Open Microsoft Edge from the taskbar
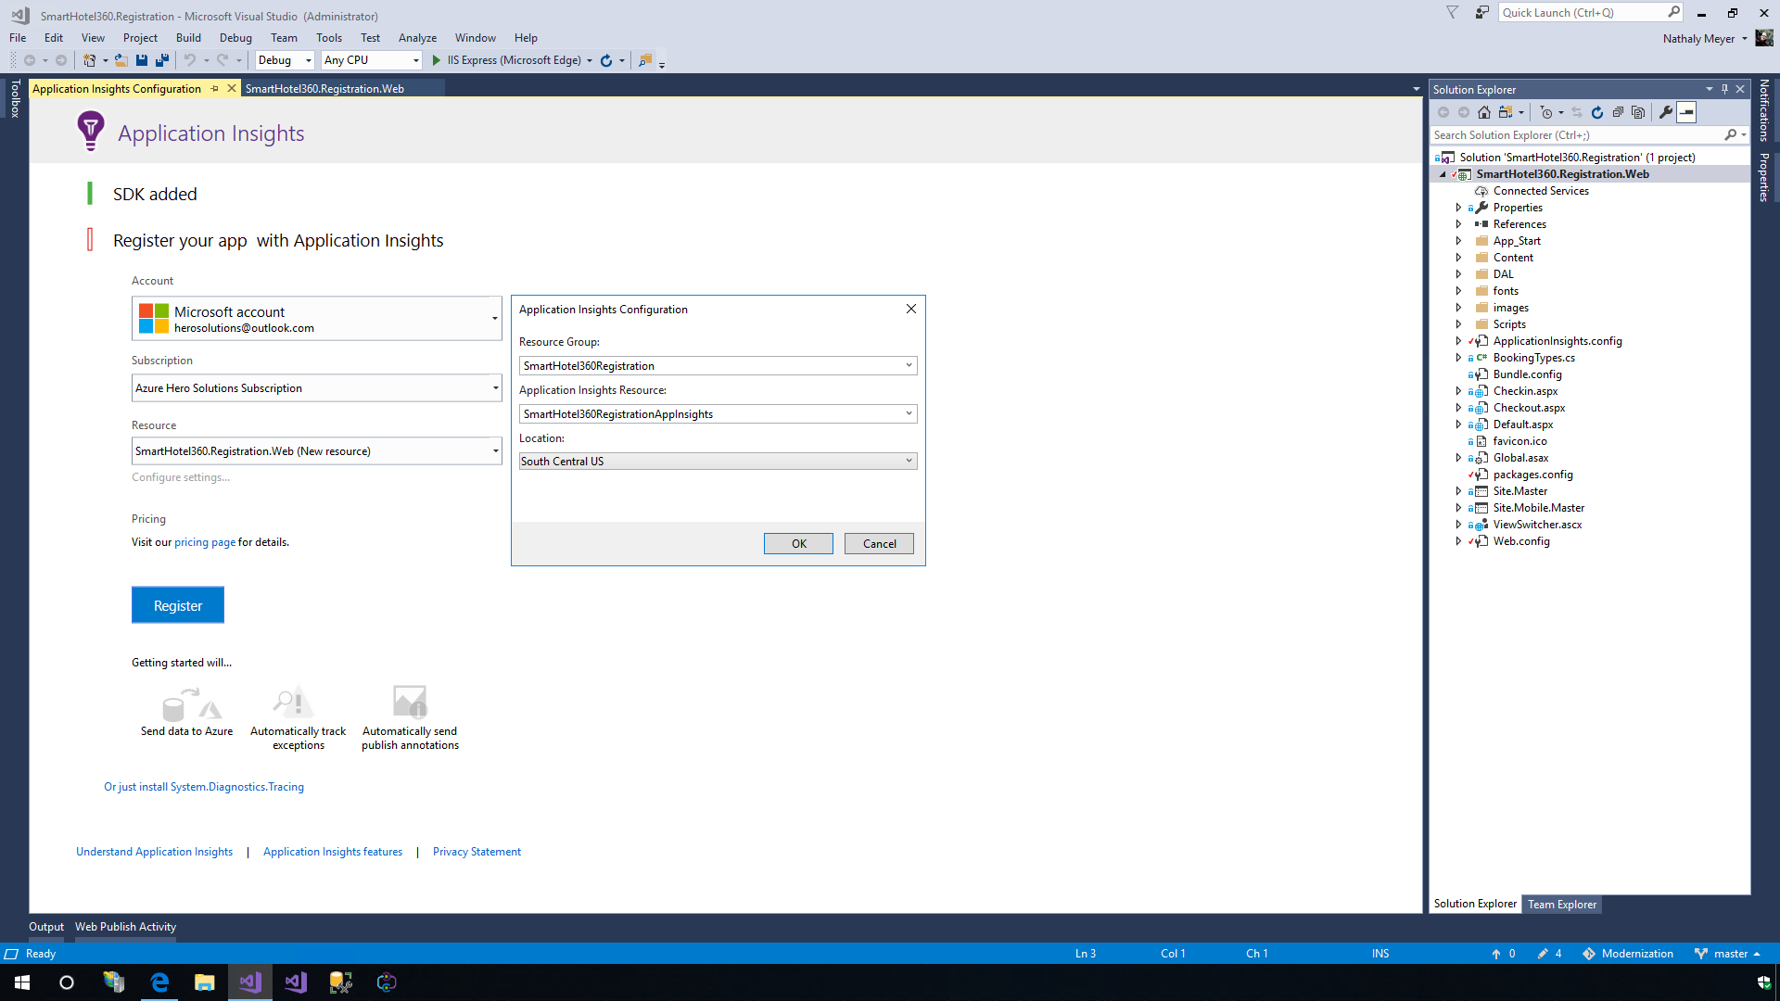 coord(159,982)
